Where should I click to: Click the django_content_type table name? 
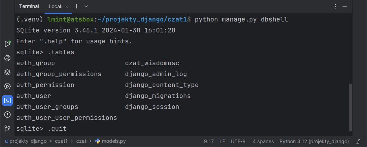point(162,85)
